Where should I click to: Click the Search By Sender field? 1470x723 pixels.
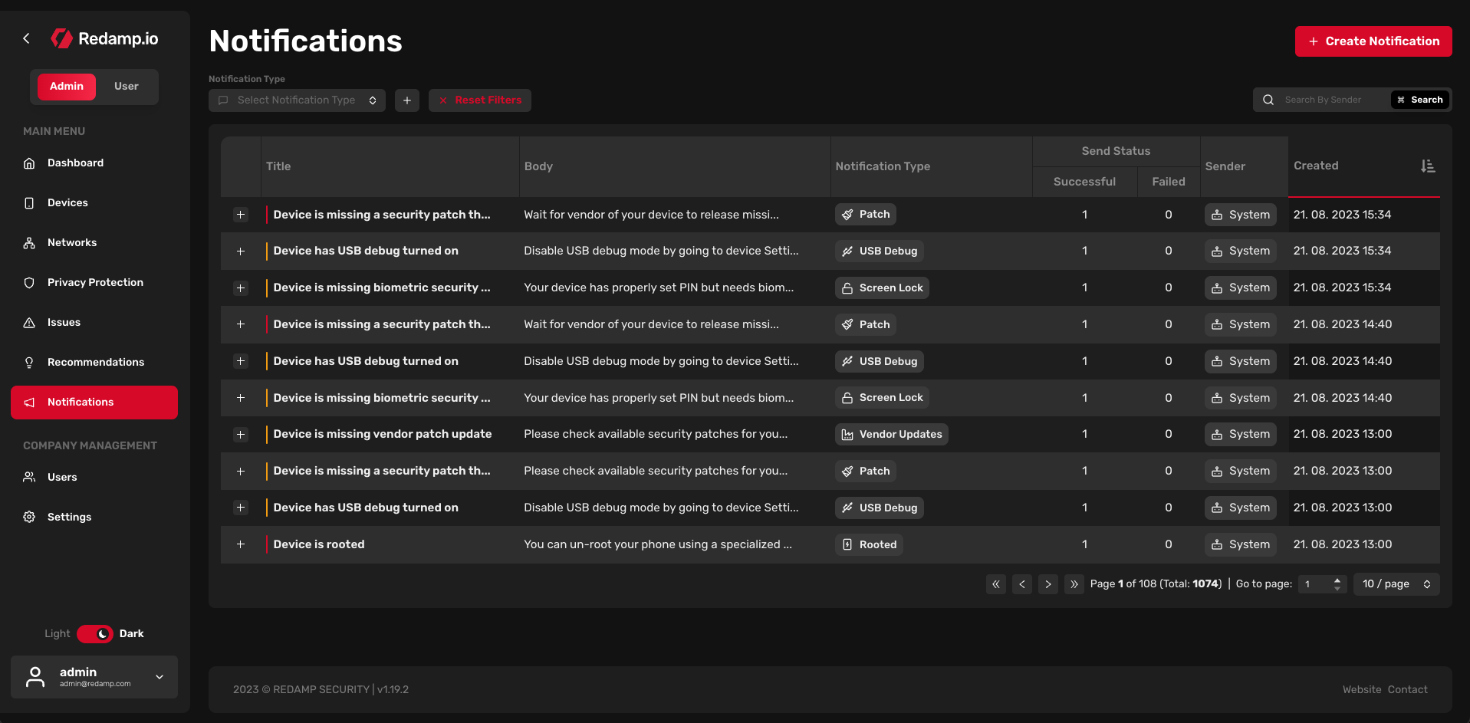point(1334,100)
